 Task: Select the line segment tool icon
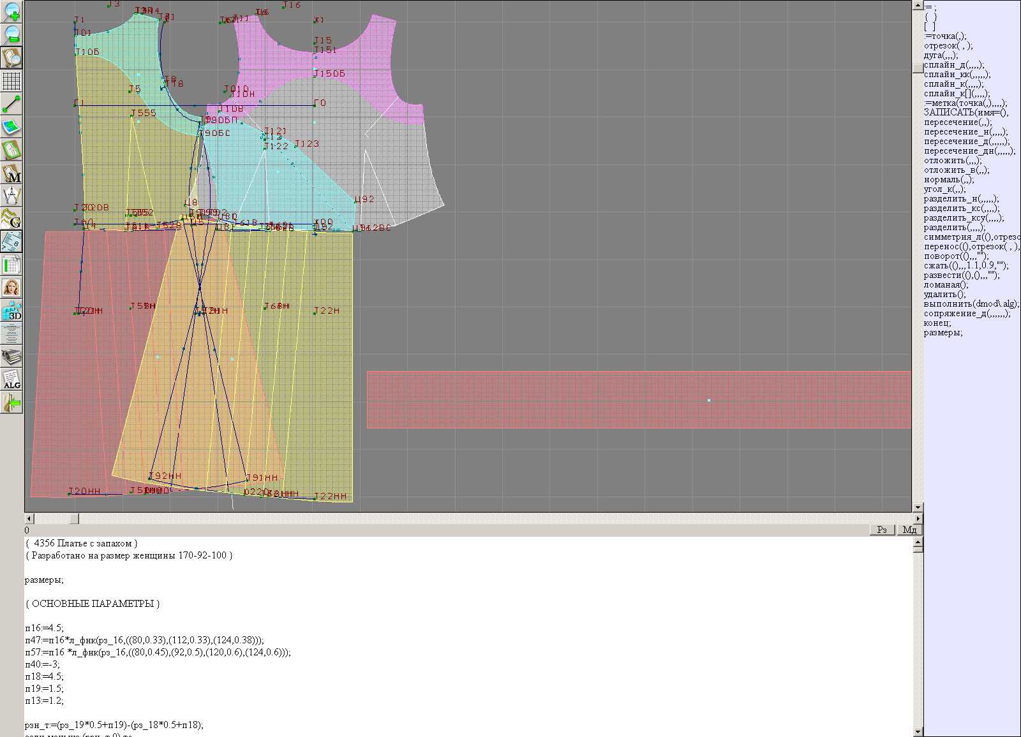pos(11,104)
